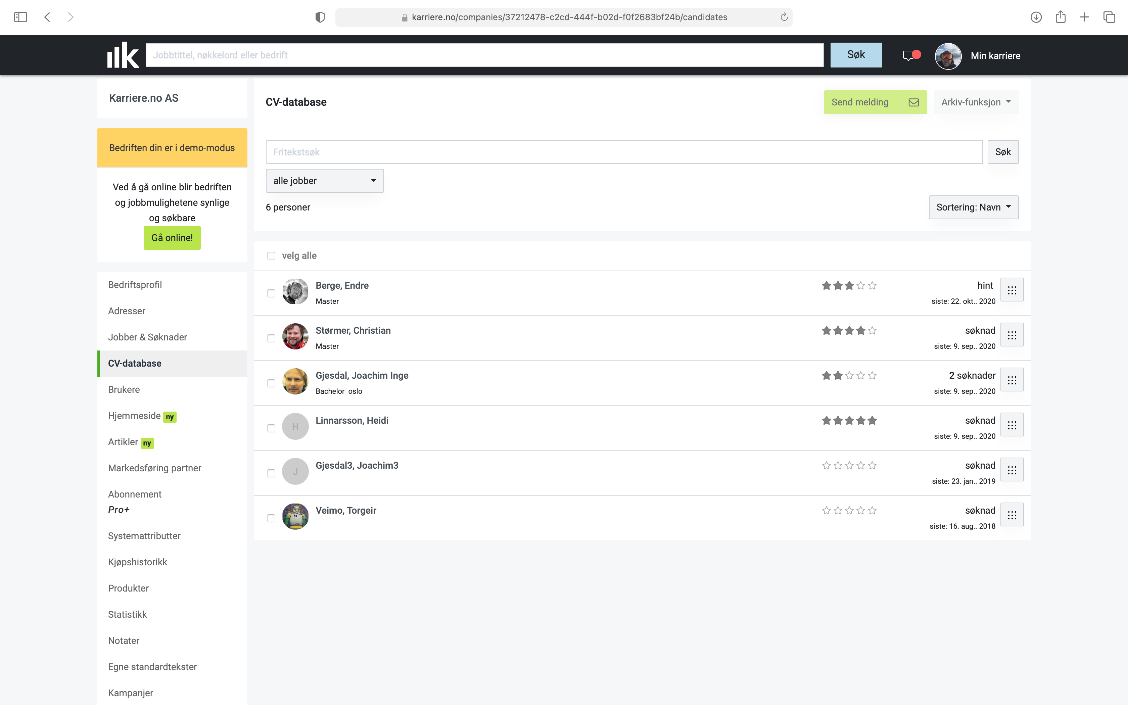Give Veimo, Torgeir a one-star rating
The width and height of the screenshot is (1128, 705).
(x=827, y=511)
